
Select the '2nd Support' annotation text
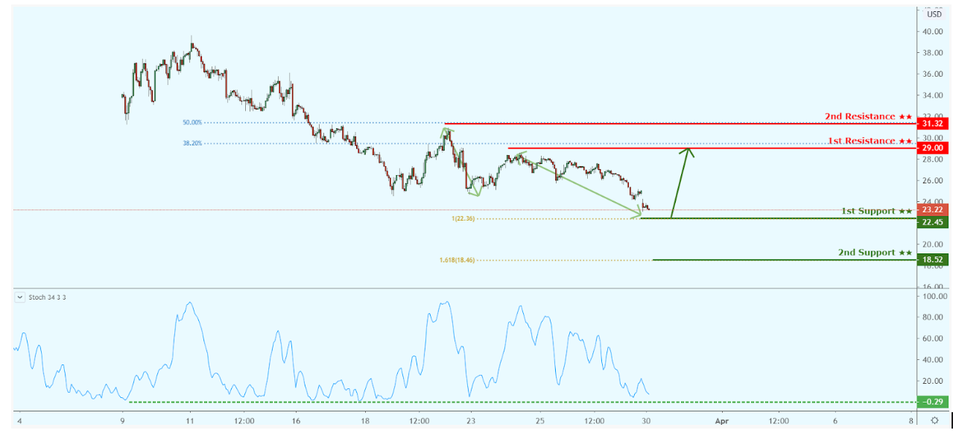875,253
